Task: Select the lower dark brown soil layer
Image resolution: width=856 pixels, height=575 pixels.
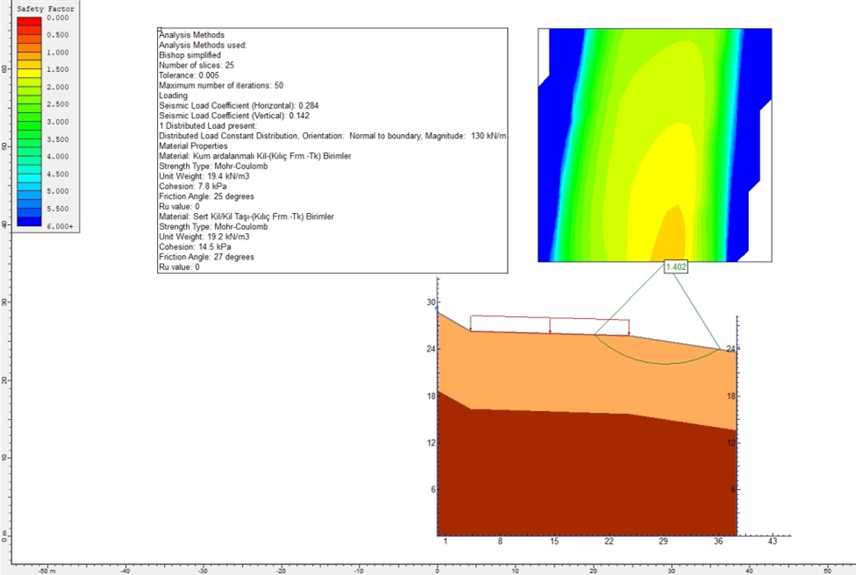Action: [x=570, y=473]
